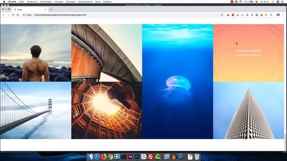Image resolution: width=287 pixels, height=161 pixels.
Task: Click the 'Creatively designed' overlay title
Action: tap(248, 51)
